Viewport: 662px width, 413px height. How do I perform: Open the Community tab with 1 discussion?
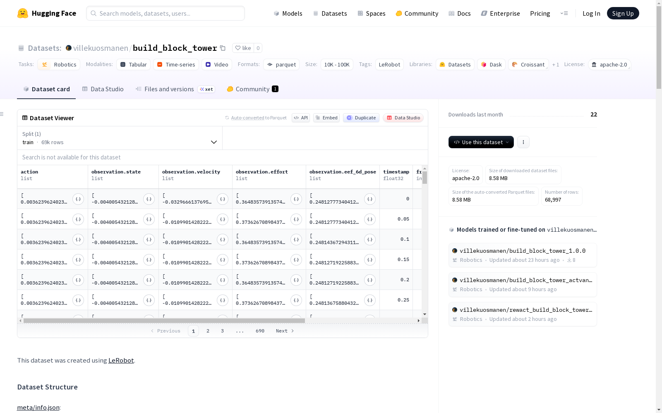pyautogui.click(x=252, y=89)
